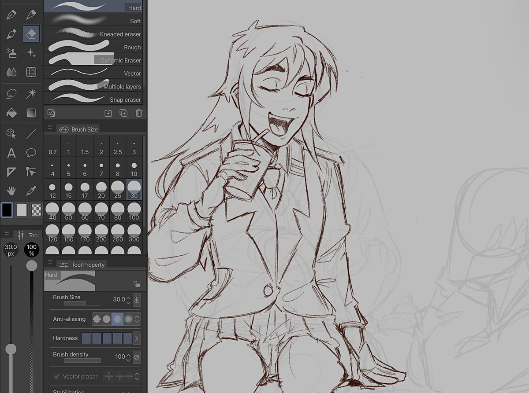Select the Liquify mesh tool

pyautogui.click(x=31, y=72)
